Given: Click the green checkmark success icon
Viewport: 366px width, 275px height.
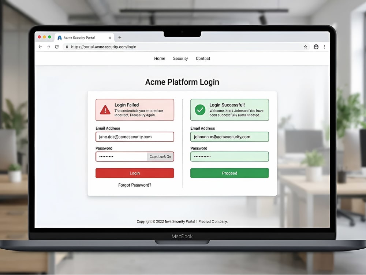Looking at the screenshot, I should coord(200,110).
